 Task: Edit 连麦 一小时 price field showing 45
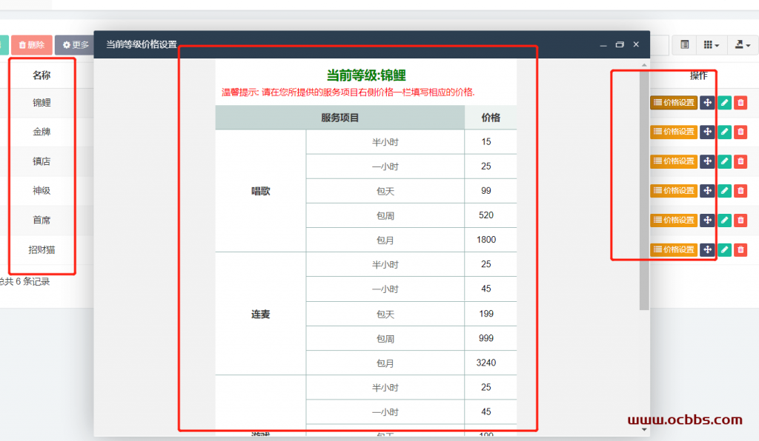491,289
